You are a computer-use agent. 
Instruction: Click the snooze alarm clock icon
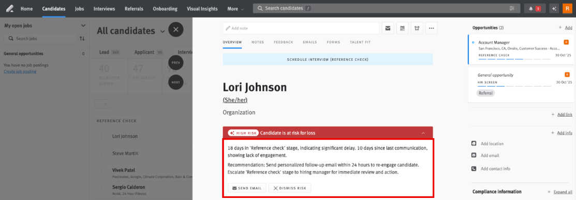(417, 28)
